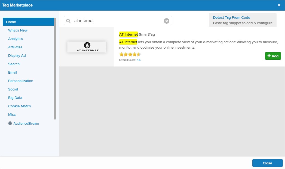Add the AT Internet SmartTag
285x169 pixels.
[x=273, y=56]
